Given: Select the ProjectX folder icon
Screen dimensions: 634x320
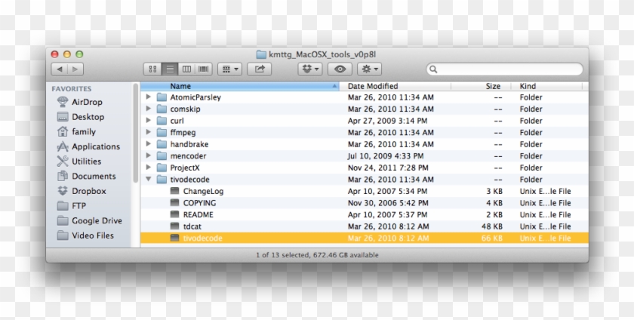Looking at the screenshot, I should (x=162, y=168).
